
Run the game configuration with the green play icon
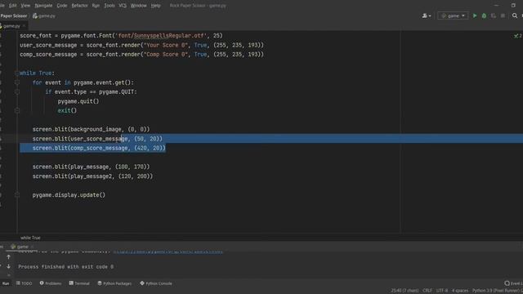475,16
